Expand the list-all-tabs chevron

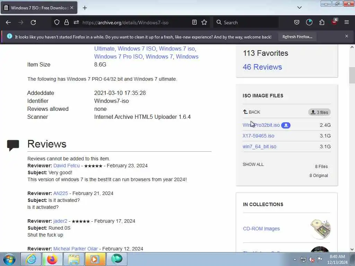coord(299,8)
